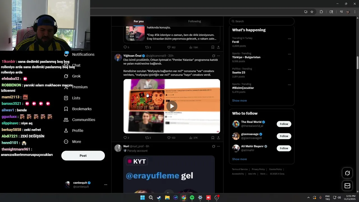Open Chrome's media controls icon

pos(341,12)
